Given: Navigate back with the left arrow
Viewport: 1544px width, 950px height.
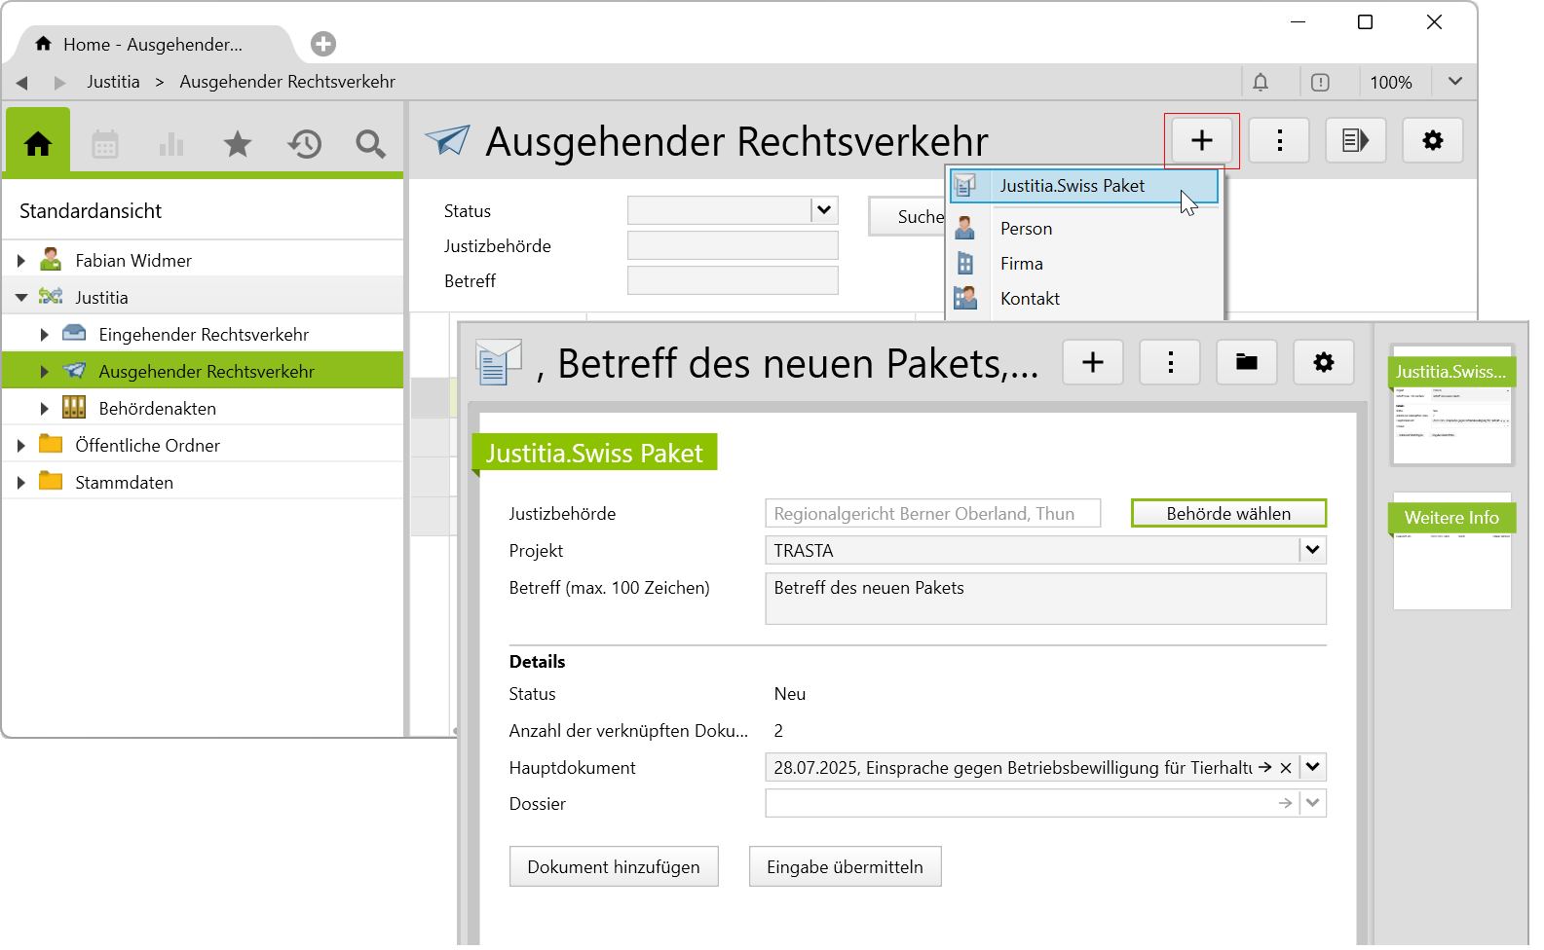Looking at the screenshot, I should click(x=21, y=83).
